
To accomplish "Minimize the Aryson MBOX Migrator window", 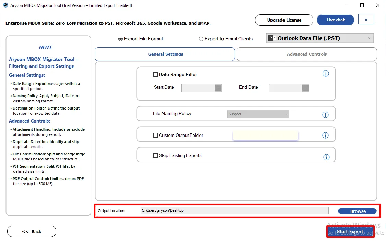I will [347, 5].
